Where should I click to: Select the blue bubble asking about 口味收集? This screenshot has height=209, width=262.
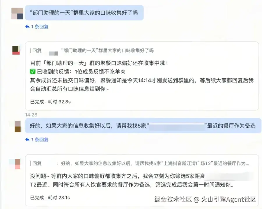pos(84,13)
